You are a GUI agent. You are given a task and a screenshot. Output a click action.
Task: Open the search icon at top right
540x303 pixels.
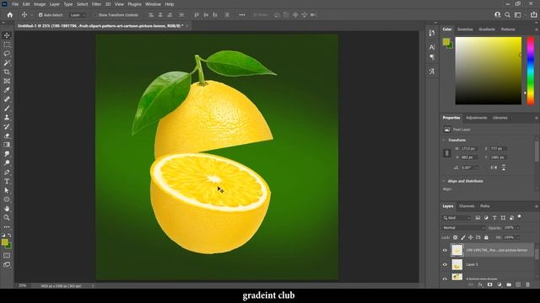[507, 15]
